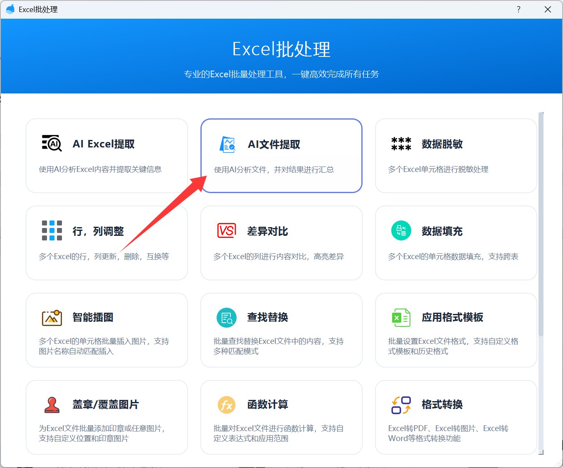
Task: Click the green 数据填充 round icon
Action: click(x=401, y=230)
